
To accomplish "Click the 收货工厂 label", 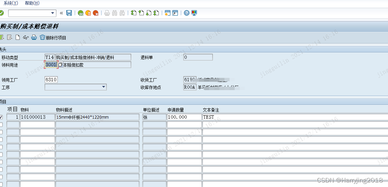I will (x=149, y=80).
